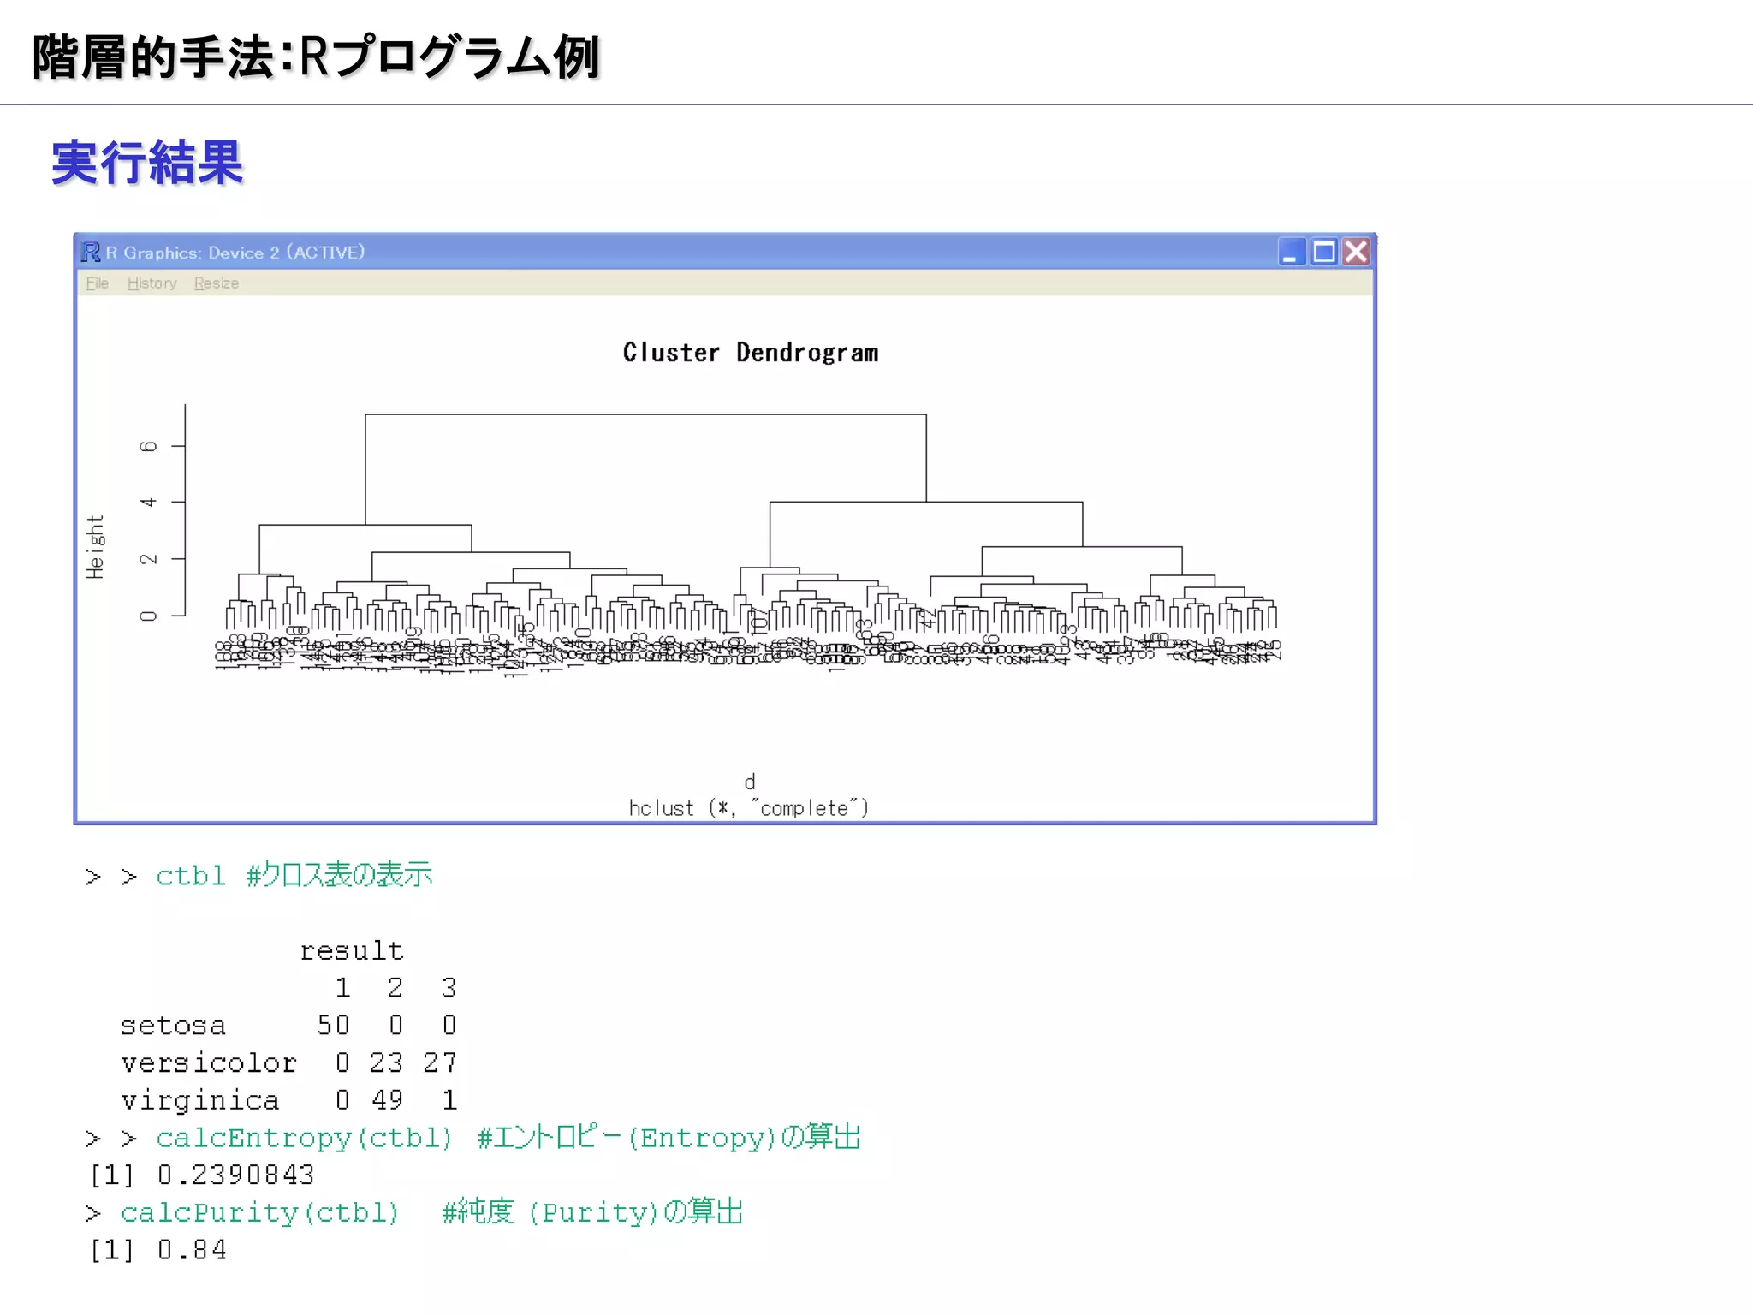
Task: Click the virginica value 49
Action: click(x=387, y=1099)
